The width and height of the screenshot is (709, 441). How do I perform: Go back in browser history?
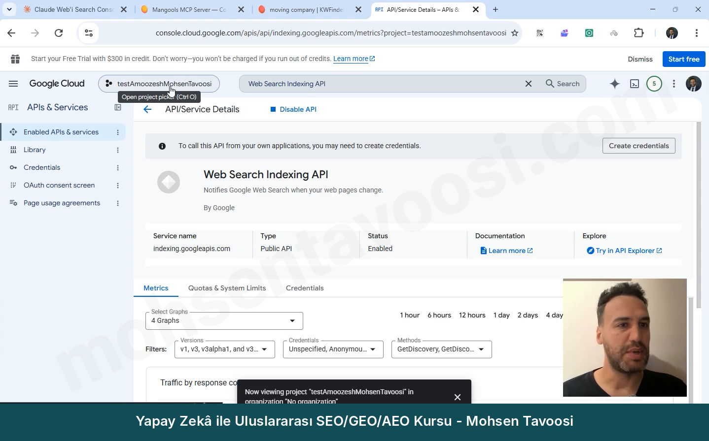(x=11, y=33)
